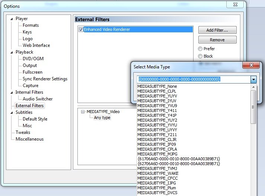The width and height of the screenshot is (265, 196).
Task: Open the media type combo box arrow
Action: click(253, 79)
